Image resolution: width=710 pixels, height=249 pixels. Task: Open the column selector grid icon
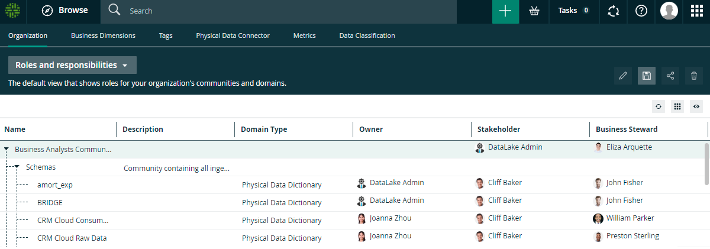(677, 106)
